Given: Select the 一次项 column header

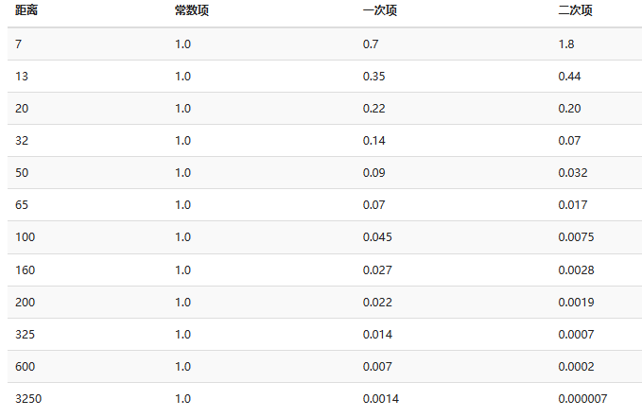Looking at the screenshot, I should [x=379, y=10].
